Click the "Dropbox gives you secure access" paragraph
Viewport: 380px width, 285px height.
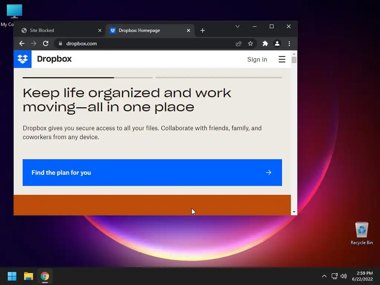(142, 132)
